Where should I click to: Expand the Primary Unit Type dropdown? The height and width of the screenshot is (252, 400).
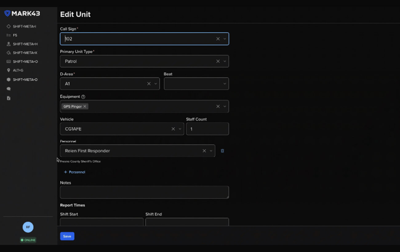[225, 61]
